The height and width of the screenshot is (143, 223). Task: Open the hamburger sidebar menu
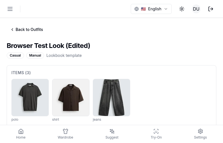[10, 9]
